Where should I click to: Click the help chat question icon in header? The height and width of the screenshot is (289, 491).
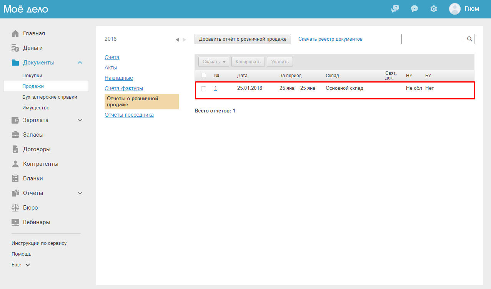[x=395, y=9]
